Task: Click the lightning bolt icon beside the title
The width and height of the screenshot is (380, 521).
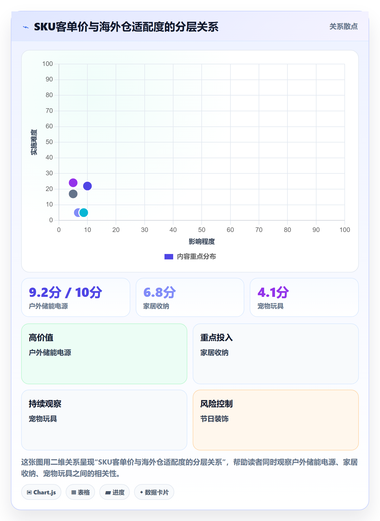Action: click(26, 27)
